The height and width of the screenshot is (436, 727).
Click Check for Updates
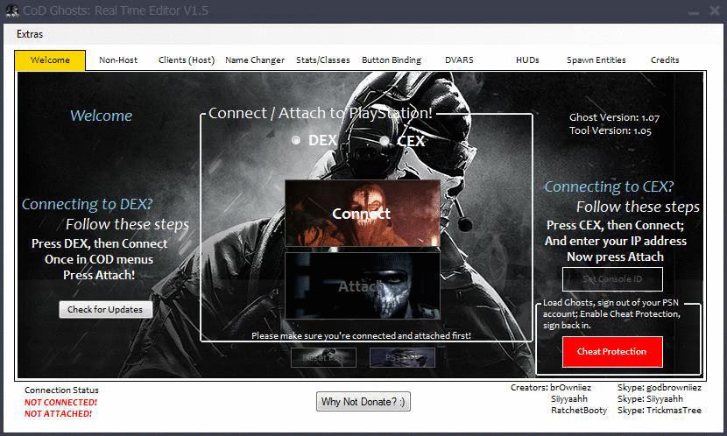click(x=106, y=310)
